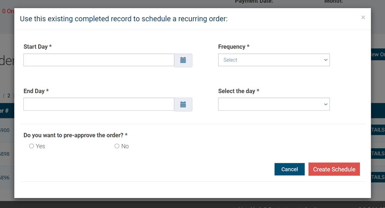Image resolution: width=385 pixels, height=208 pixels.
Task: Cancel the recurring order schedule
Action: pos(290,169)
